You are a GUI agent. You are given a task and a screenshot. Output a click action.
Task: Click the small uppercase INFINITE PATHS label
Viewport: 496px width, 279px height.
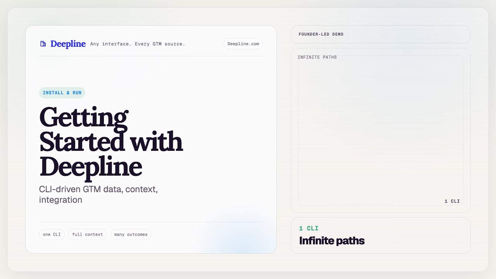click(317, 57)
